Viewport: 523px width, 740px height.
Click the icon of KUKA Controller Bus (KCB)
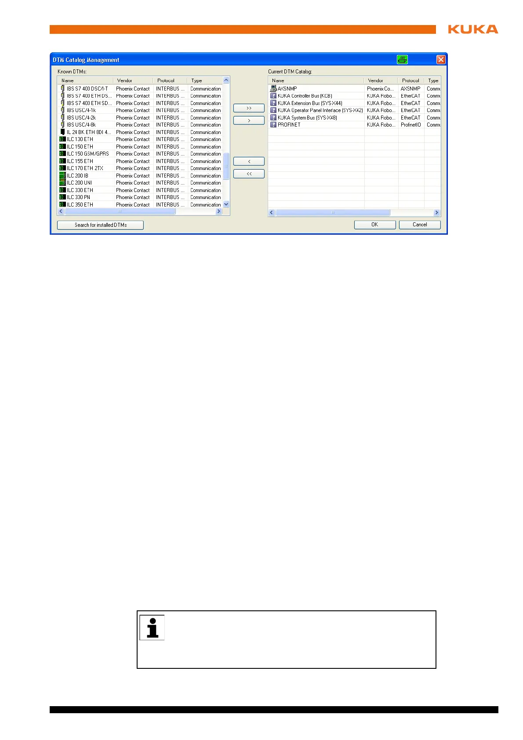coord(273,96)
